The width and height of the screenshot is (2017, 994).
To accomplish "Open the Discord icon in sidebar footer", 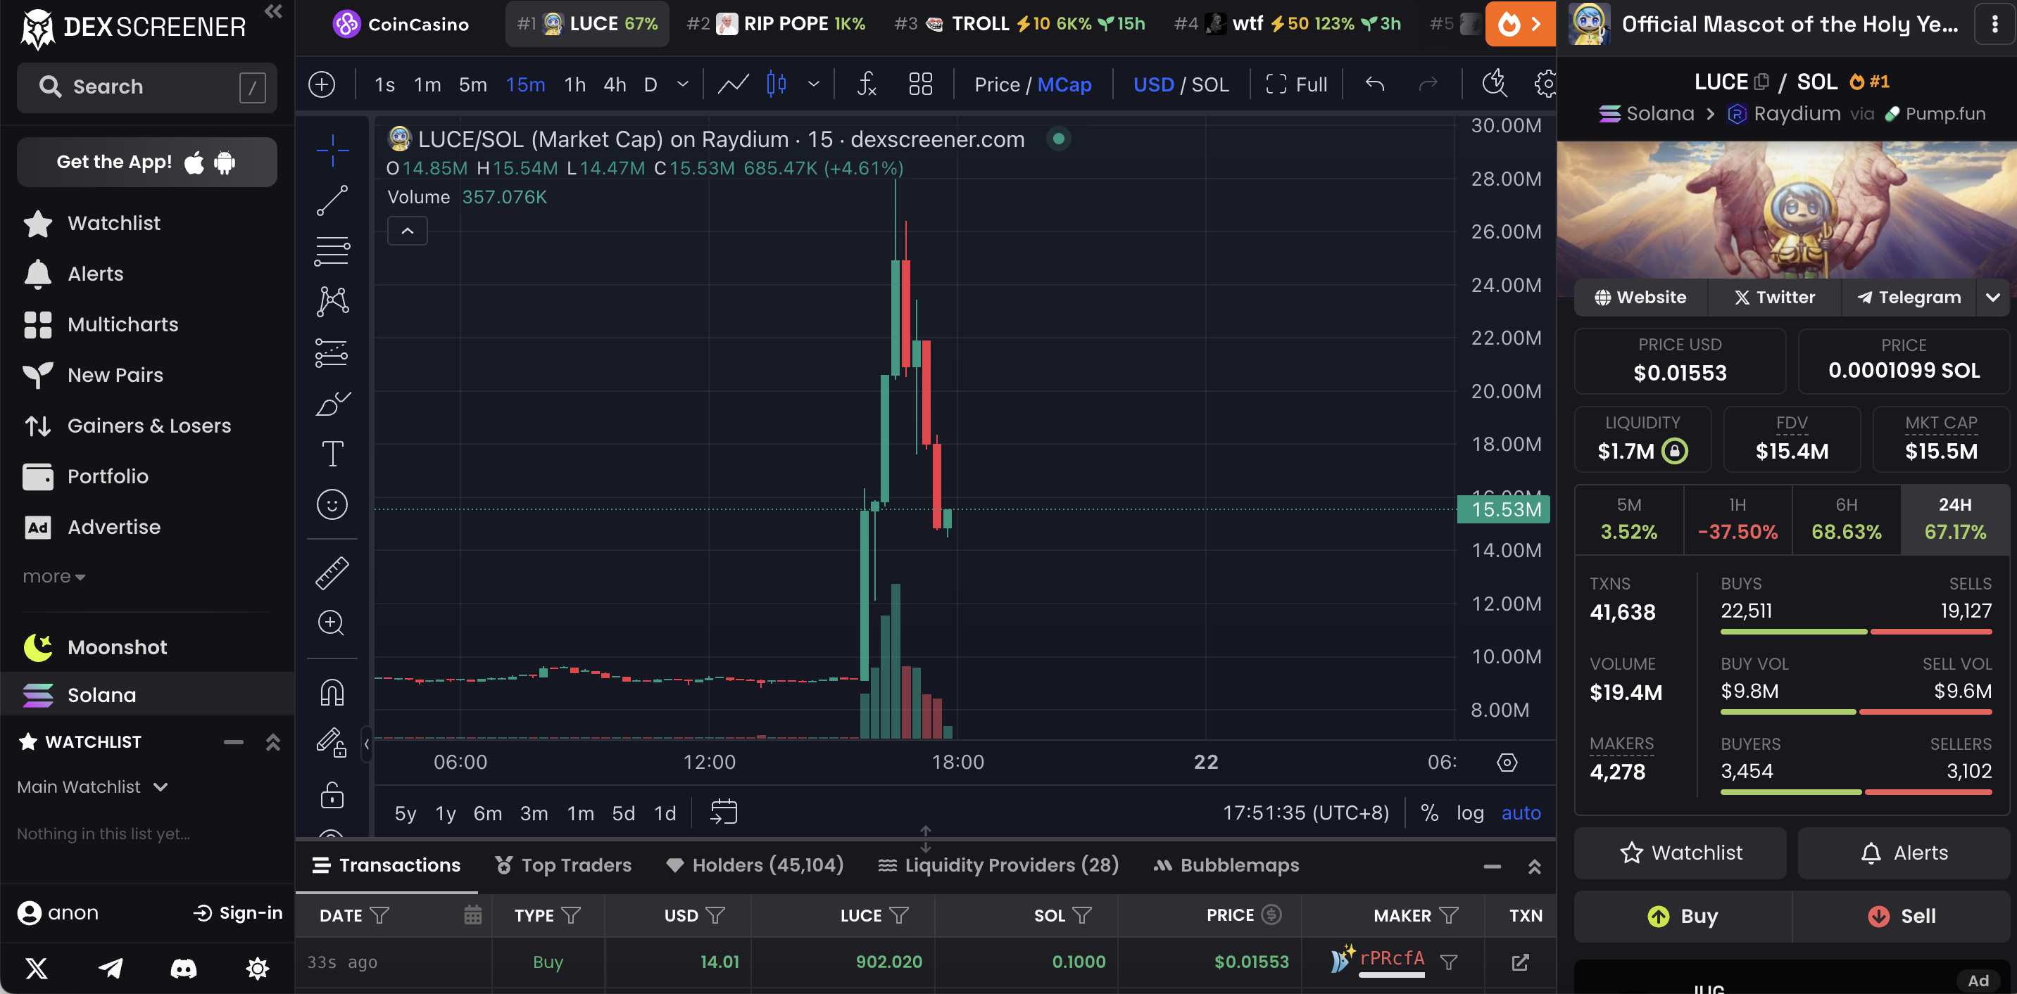I will pyautogui.click(x=184, y=969).
